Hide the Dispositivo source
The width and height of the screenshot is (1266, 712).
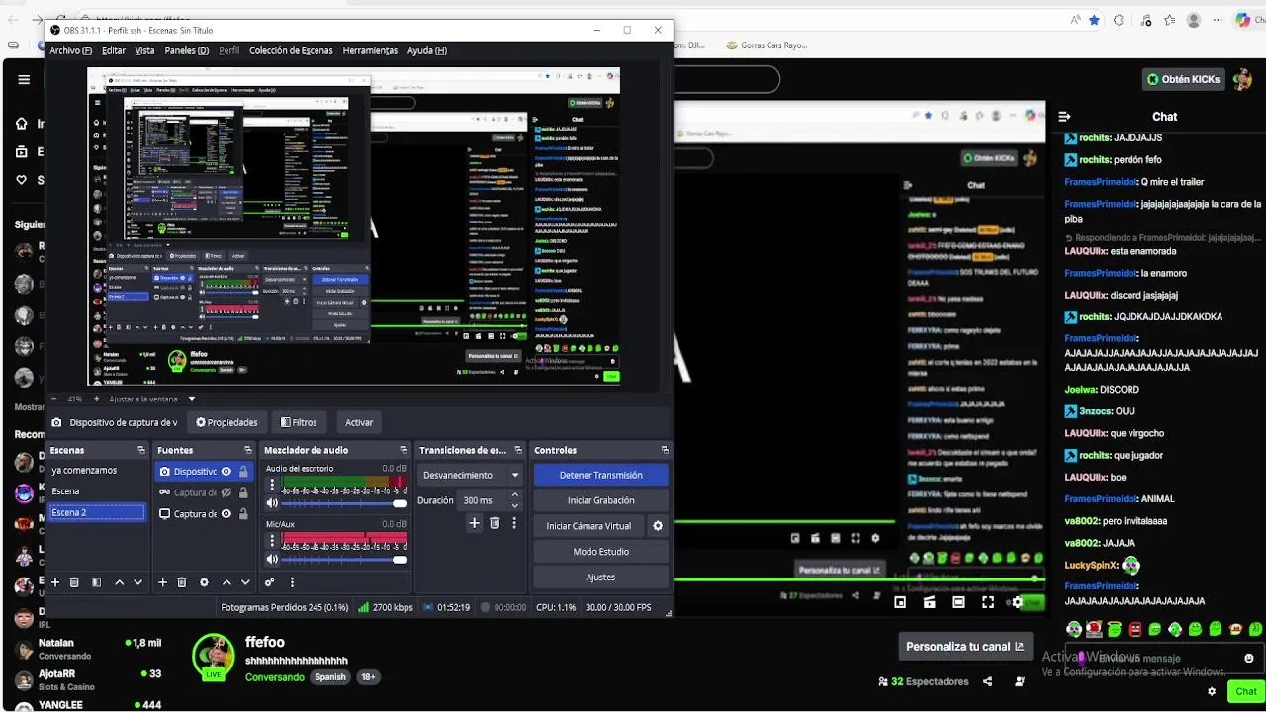226,472
